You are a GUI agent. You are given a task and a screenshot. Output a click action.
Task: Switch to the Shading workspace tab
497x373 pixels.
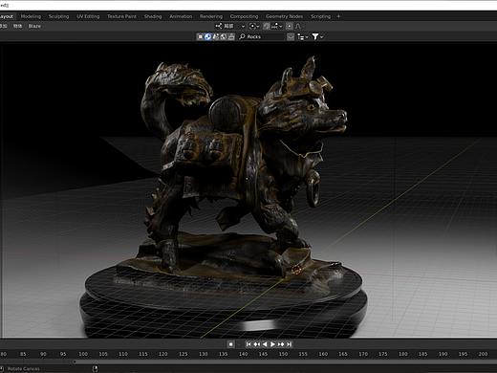153,16
